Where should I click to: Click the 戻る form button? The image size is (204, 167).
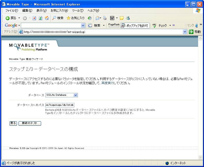click(x=13, y=123)
